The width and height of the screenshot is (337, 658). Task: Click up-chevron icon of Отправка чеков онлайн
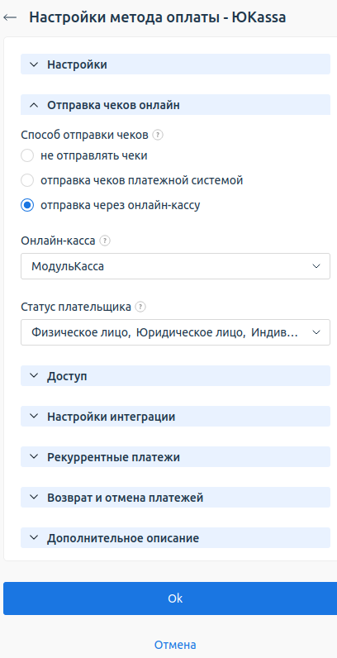34,105
